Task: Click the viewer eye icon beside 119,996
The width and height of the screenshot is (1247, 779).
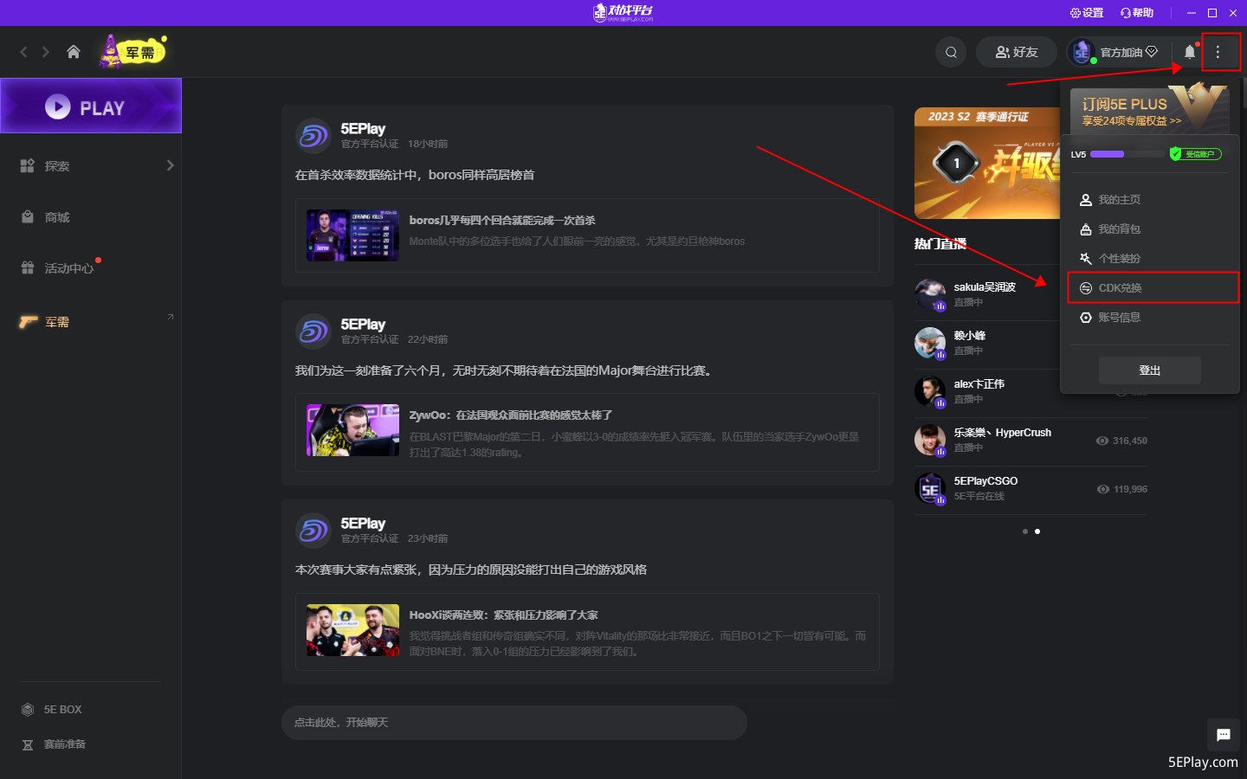Action: coord(1102,489)
